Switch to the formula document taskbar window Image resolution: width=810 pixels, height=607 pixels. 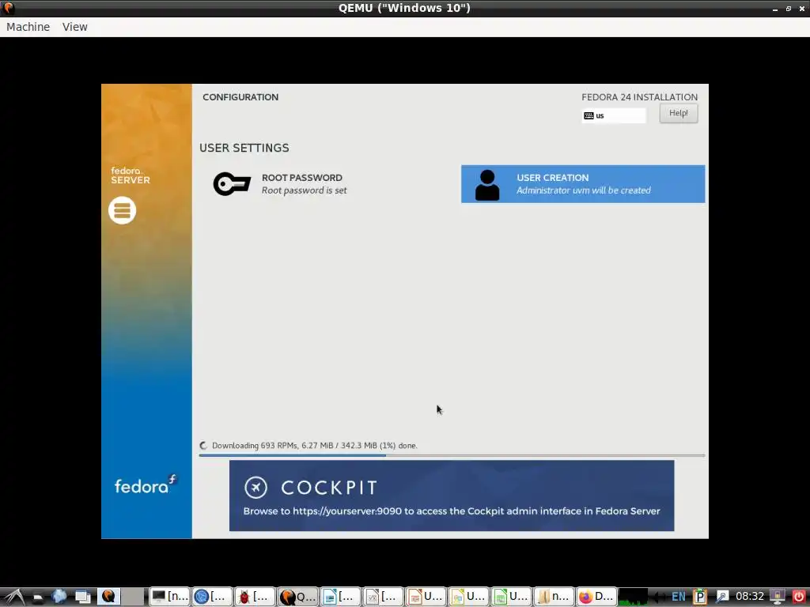coord(383,597)
